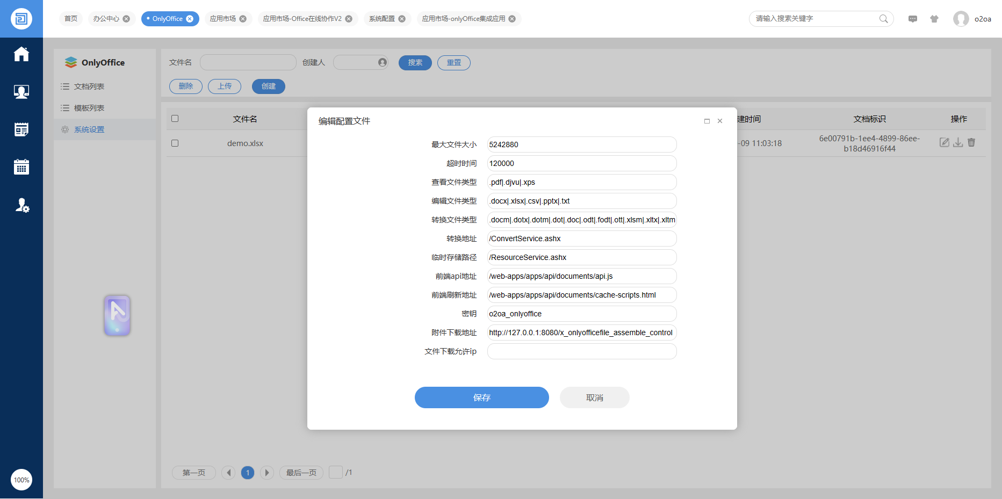
Task: Select page 1 in pagination
Action: pos(248,473)
